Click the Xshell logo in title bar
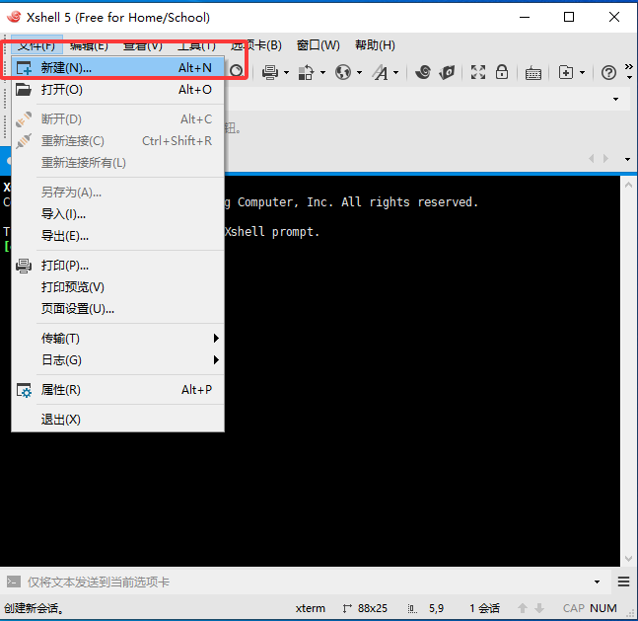Screen dimensions: 638x621 [14, 17]
